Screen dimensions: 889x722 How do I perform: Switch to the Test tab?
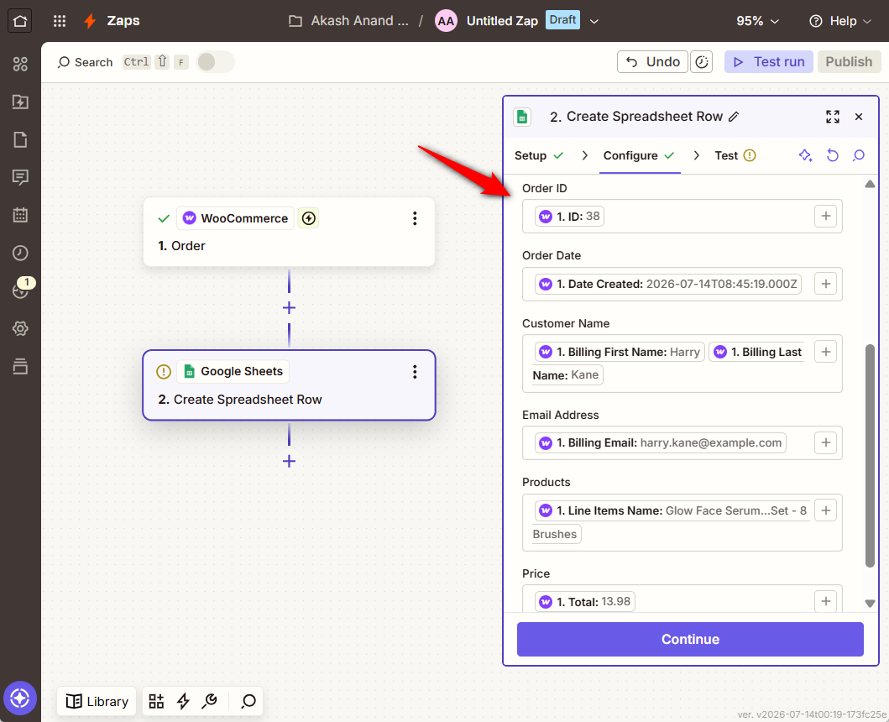tap(735, 155)
